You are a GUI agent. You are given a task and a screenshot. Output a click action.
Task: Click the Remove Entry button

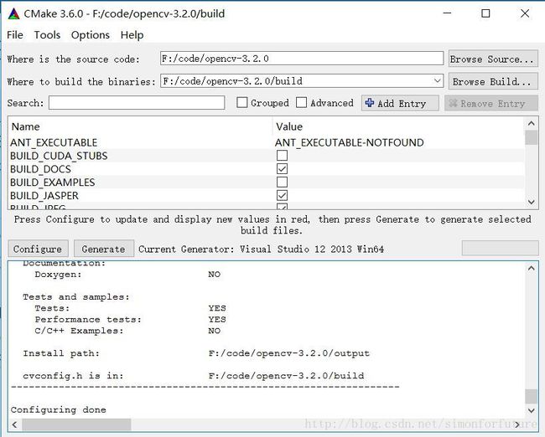pos(491,104)
